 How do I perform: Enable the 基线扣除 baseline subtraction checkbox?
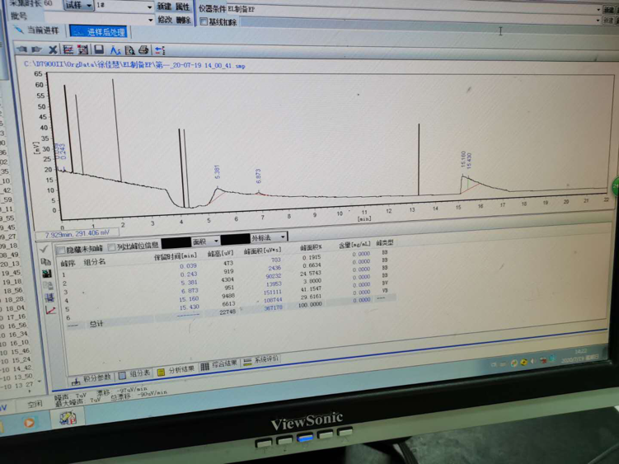coord(204,22)
